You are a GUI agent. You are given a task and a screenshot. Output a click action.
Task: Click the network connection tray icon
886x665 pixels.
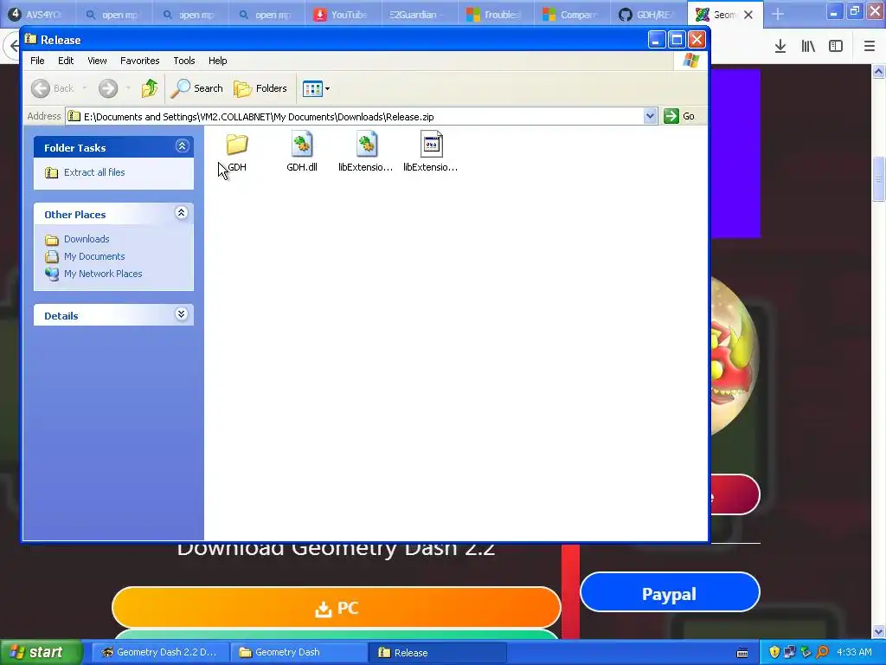tap(791, 652)
